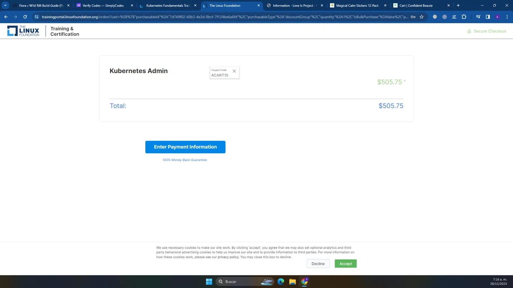Screen dimensions: 513x288
Task: Toggle the browser side panel icon
Action: click(x=488, y=17)
